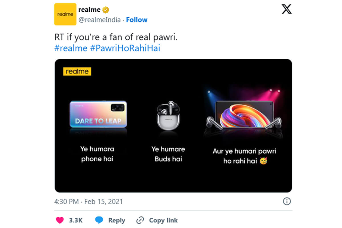Click the realme profile avatar
Screen dimensions: 342x228
click(x=65, y=14)
